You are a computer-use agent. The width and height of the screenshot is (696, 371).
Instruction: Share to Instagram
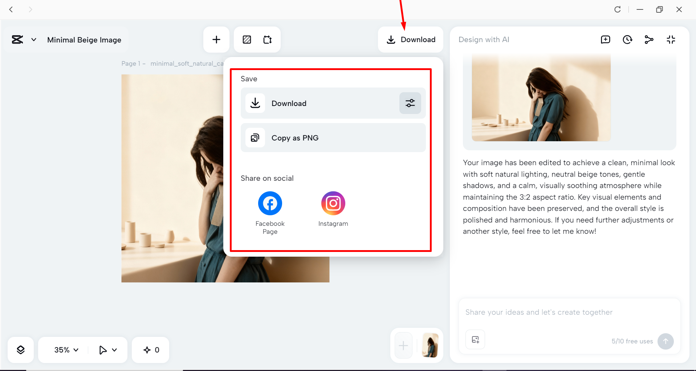(x=333, y=209)
